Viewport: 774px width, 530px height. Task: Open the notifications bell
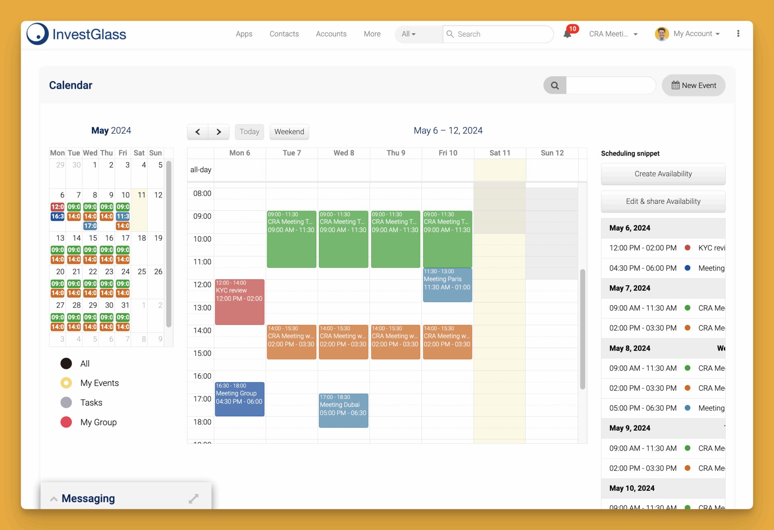point(567,34)
